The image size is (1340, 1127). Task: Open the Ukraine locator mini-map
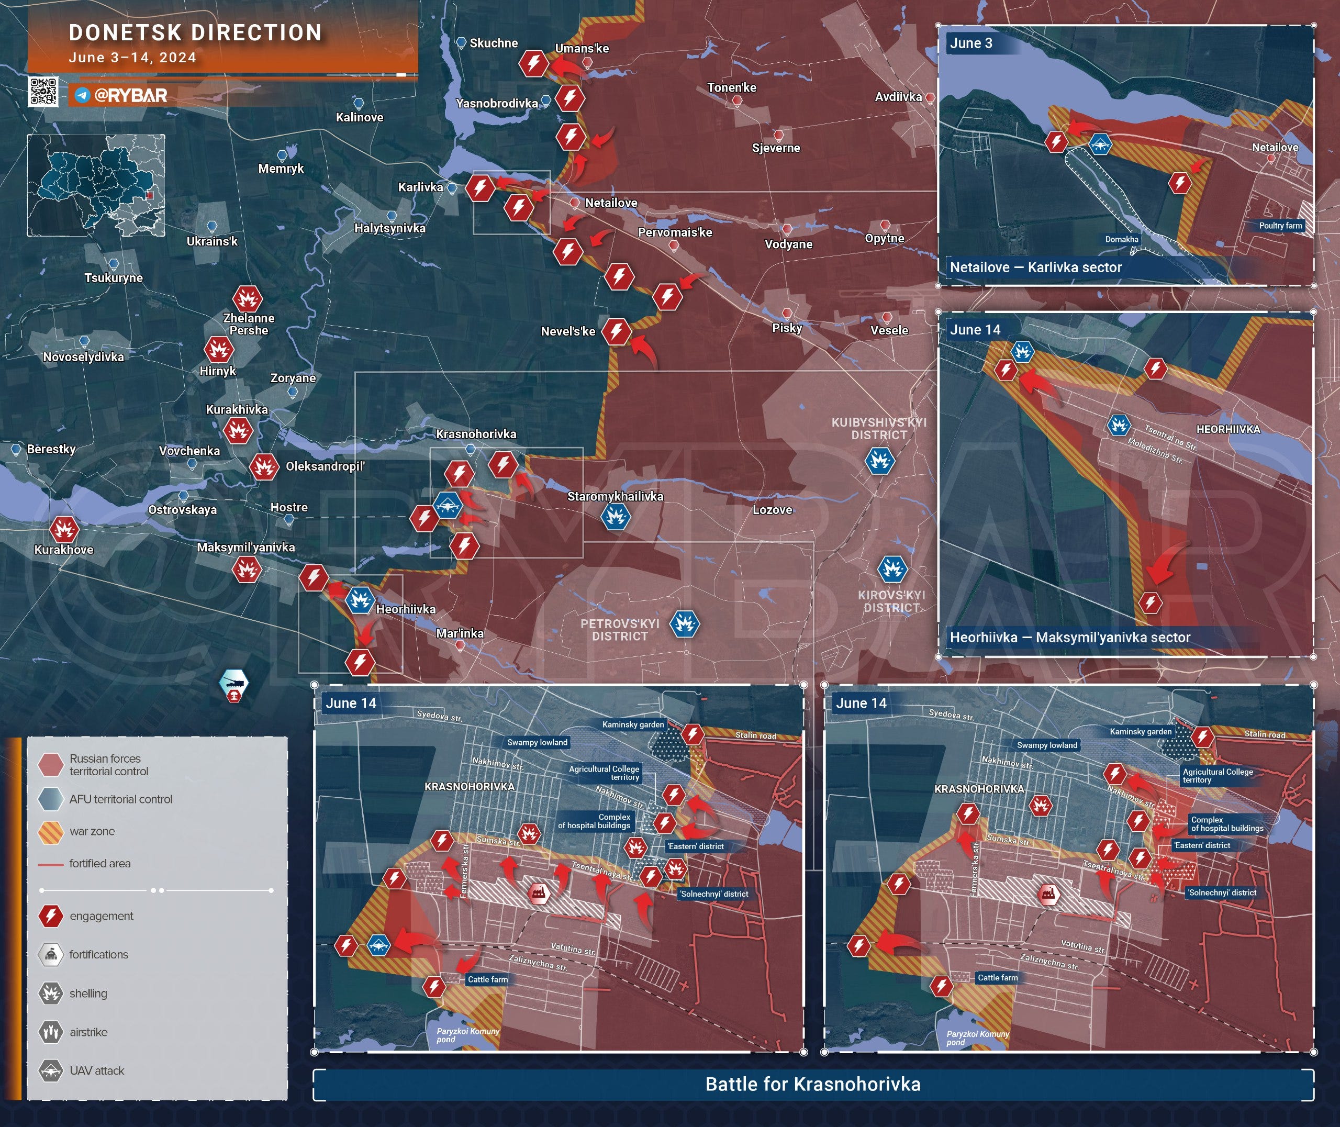point(96,185)
